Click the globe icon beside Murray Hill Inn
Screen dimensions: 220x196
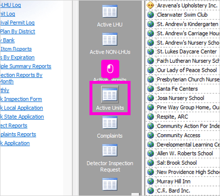[x=150, y=181]
